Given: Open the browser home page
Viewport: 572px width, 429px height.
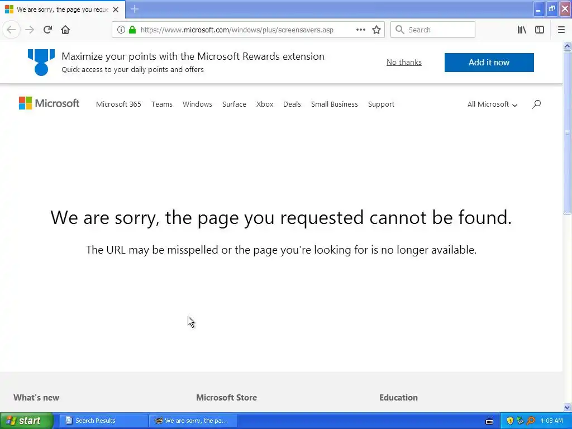Looking at the screenshot, I should pos(65,30).
